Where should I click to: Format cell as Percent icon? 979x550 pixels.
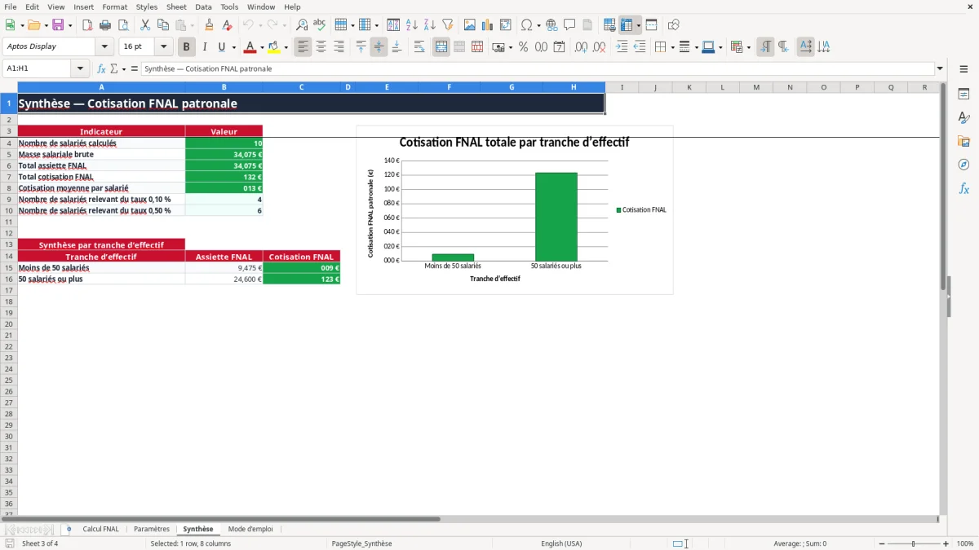524,47
